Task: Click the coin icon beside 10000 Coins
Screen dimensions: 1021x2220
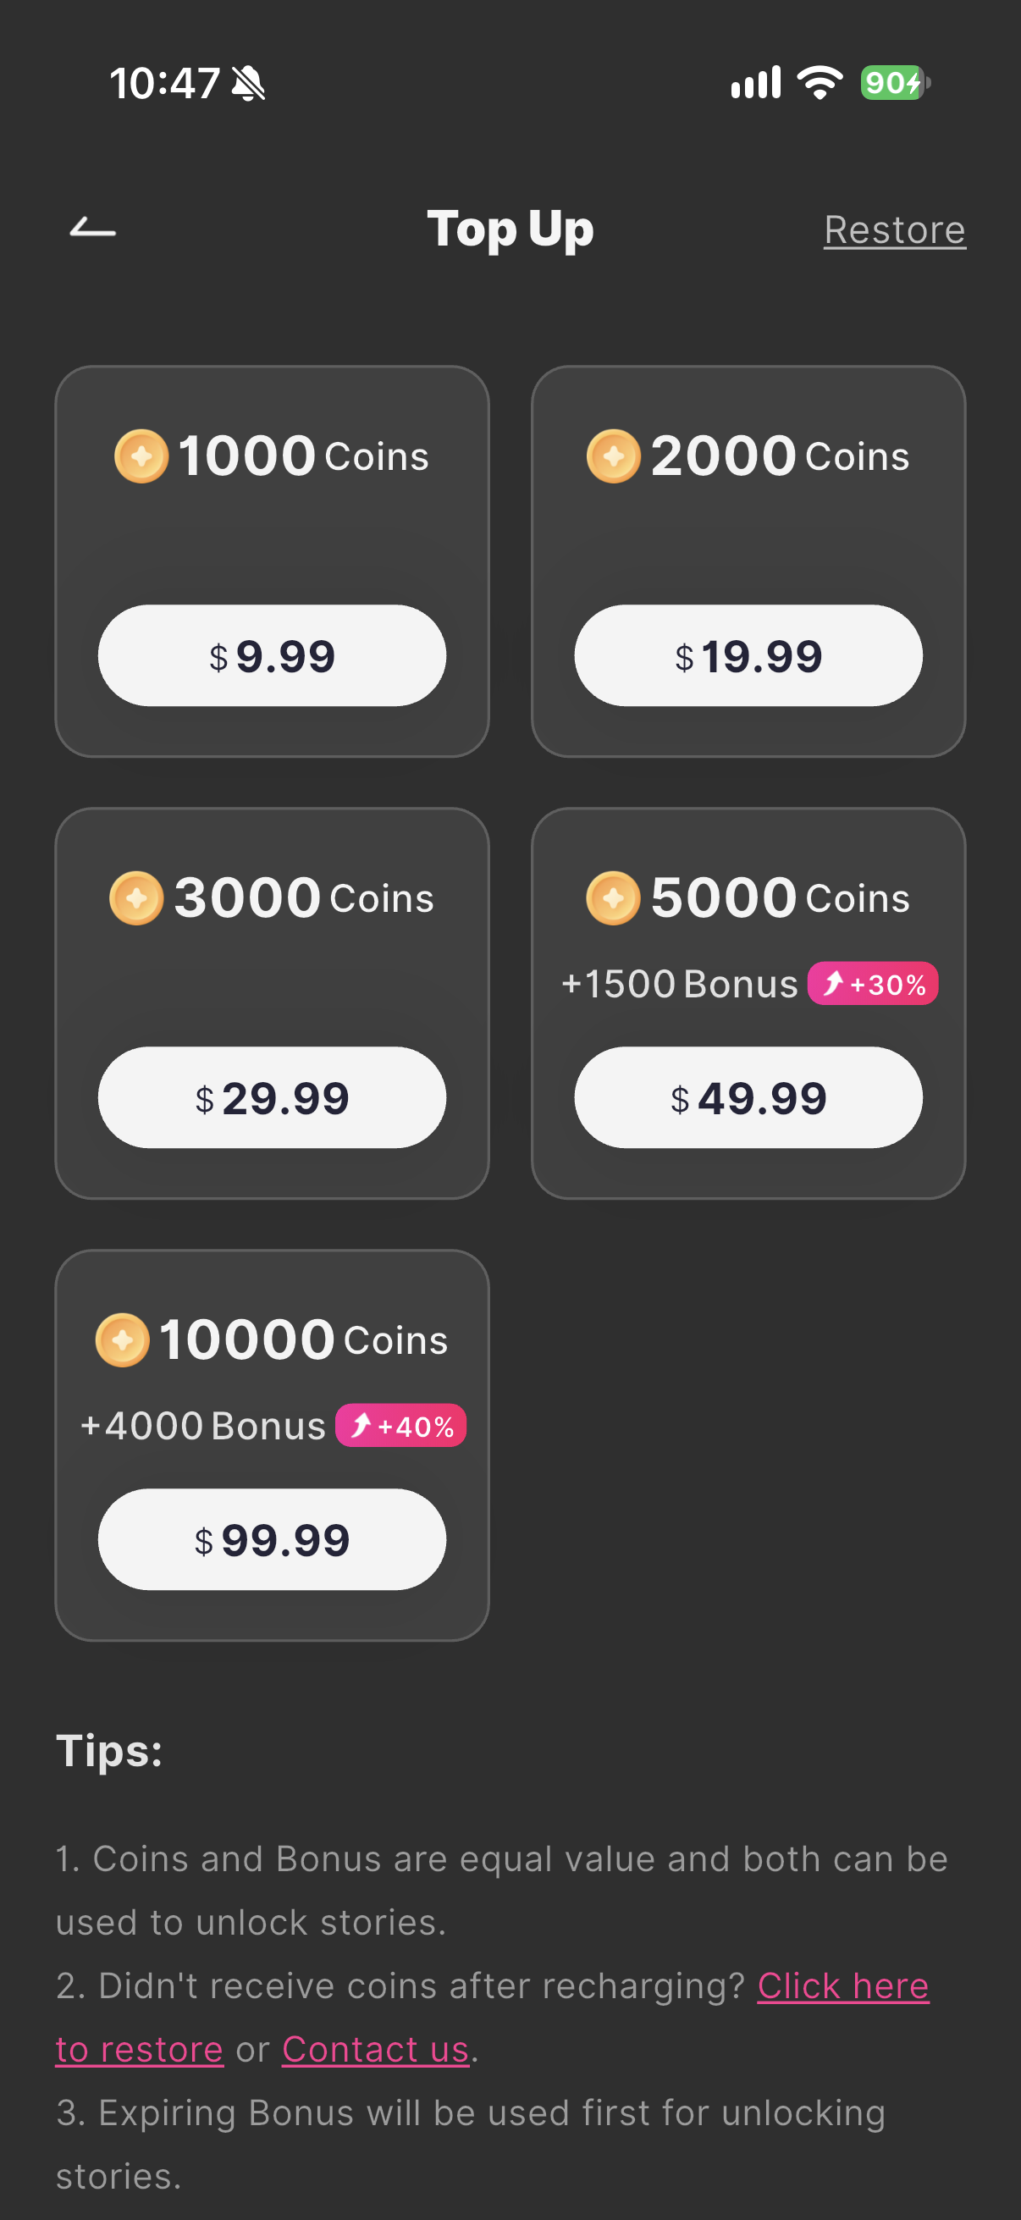Action: click(121, 1340)
